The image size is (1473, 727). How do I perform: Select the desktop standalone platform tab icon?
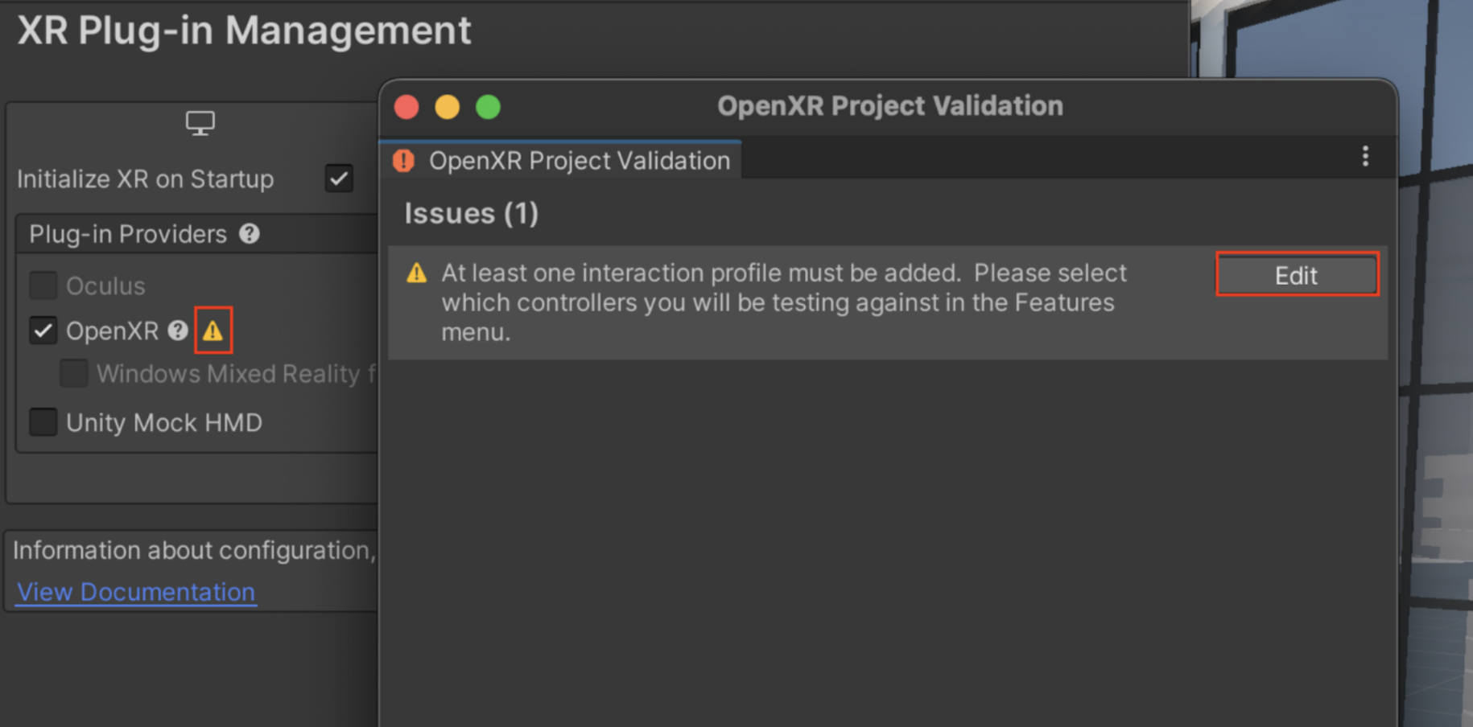point(200,124)
